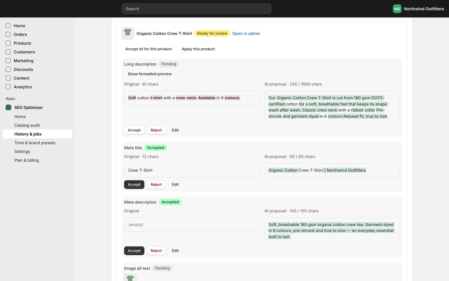Click the Products sidebar icon
This screenshot has width=449, height=281.
[8, 43]
